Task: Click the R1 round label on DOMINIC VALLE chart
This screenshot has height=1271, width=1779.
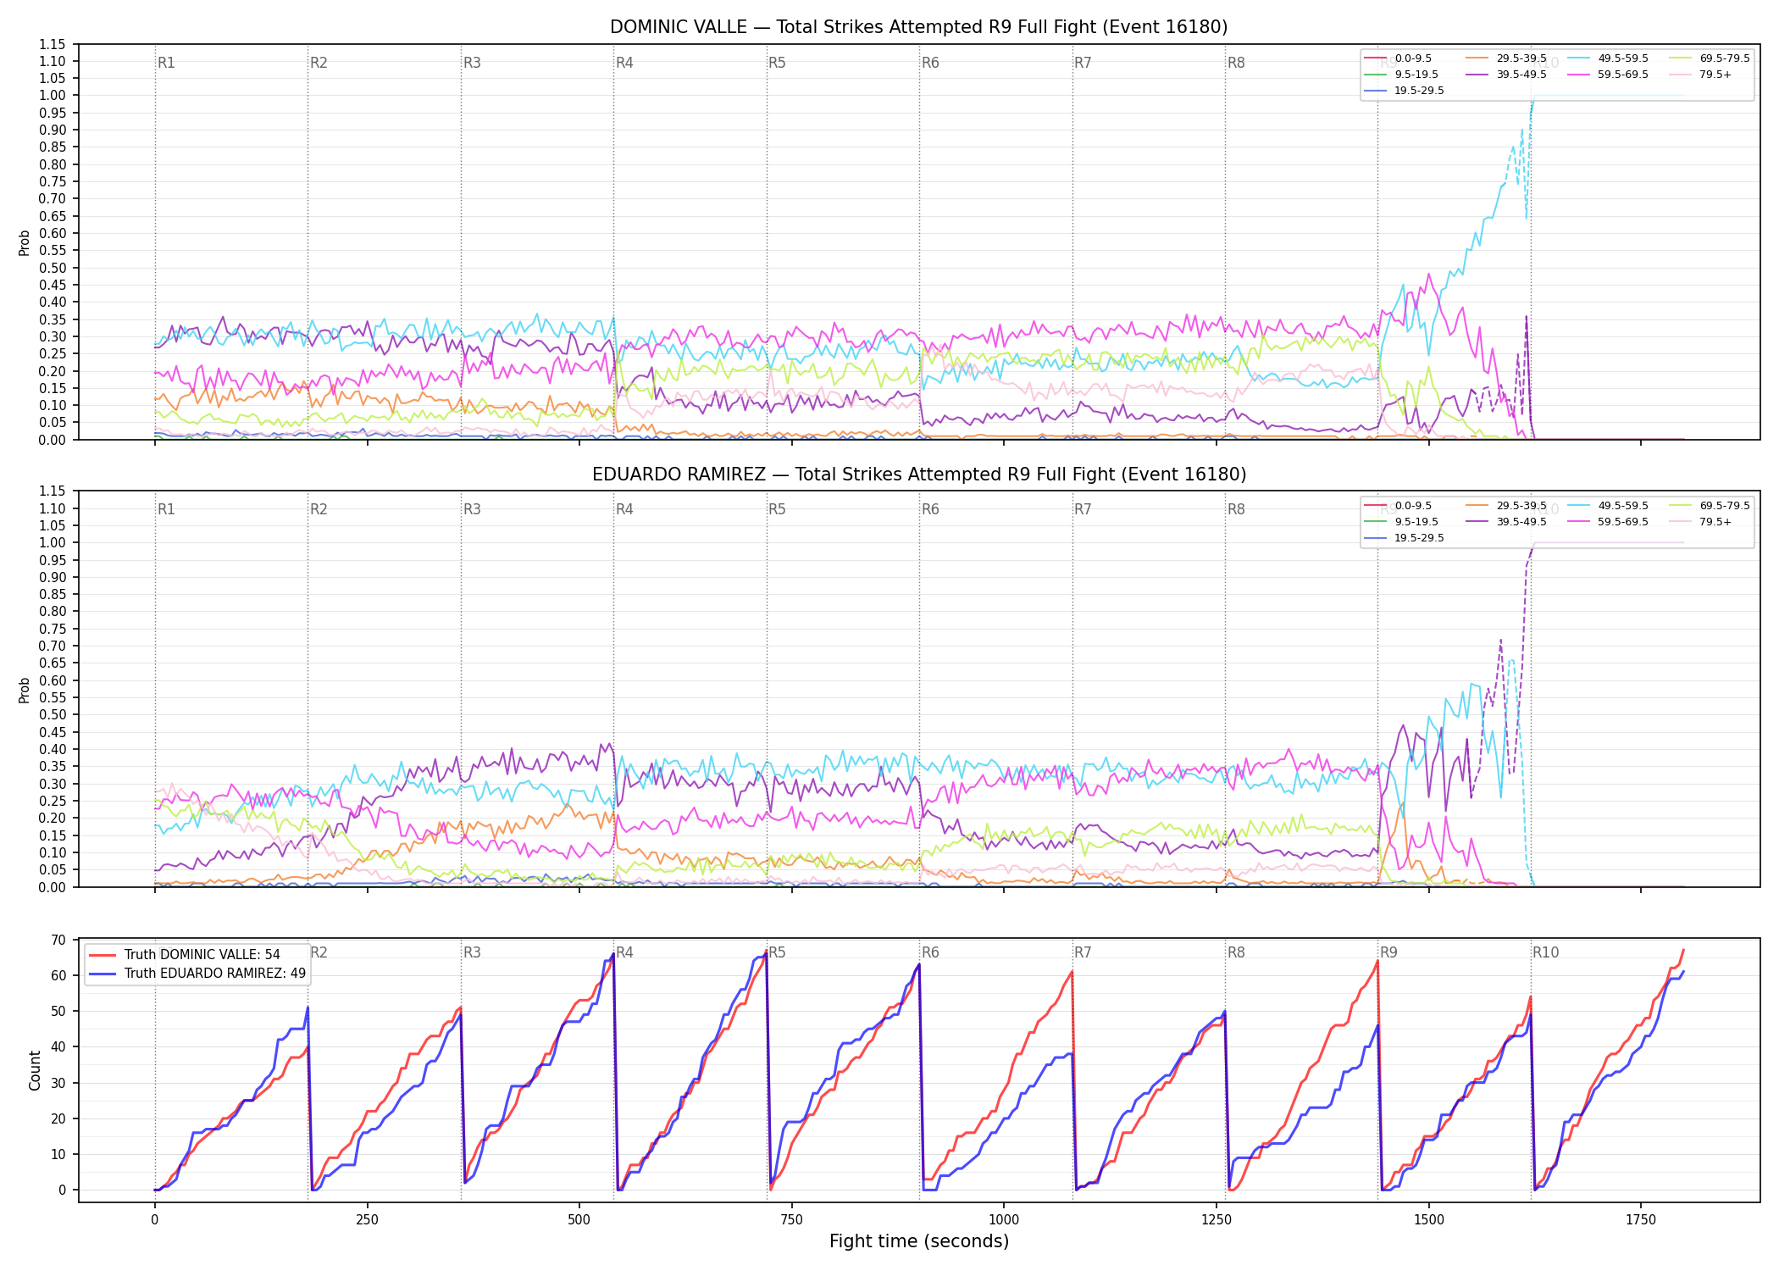Action: pos(166,63)
